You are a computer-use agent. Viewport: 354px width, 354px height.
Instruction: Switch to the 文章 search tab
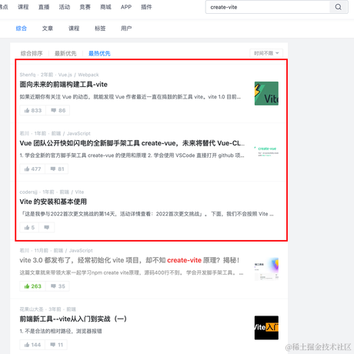click(x=48, y=28)
